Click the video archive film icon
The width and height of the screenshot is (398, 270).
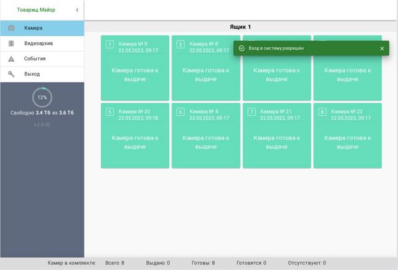[11, 44]
